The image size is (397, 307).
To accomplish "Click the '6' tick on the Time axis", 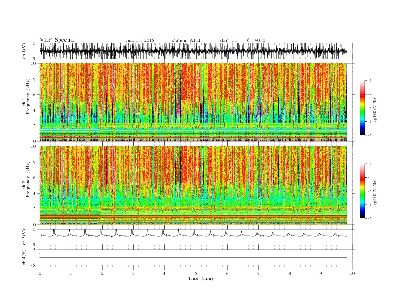I will pyautogui.click(x=227, y=273).
